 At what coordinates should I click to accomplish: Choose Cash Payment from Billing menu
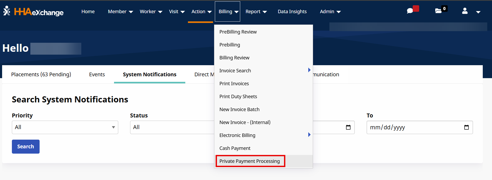coord(235,148)
